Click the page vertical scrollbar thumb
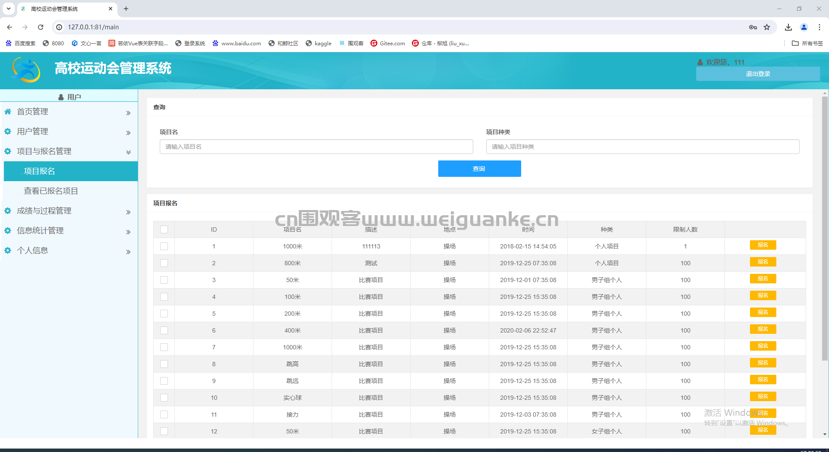This screenshot has width=829, height=452. 825,229
